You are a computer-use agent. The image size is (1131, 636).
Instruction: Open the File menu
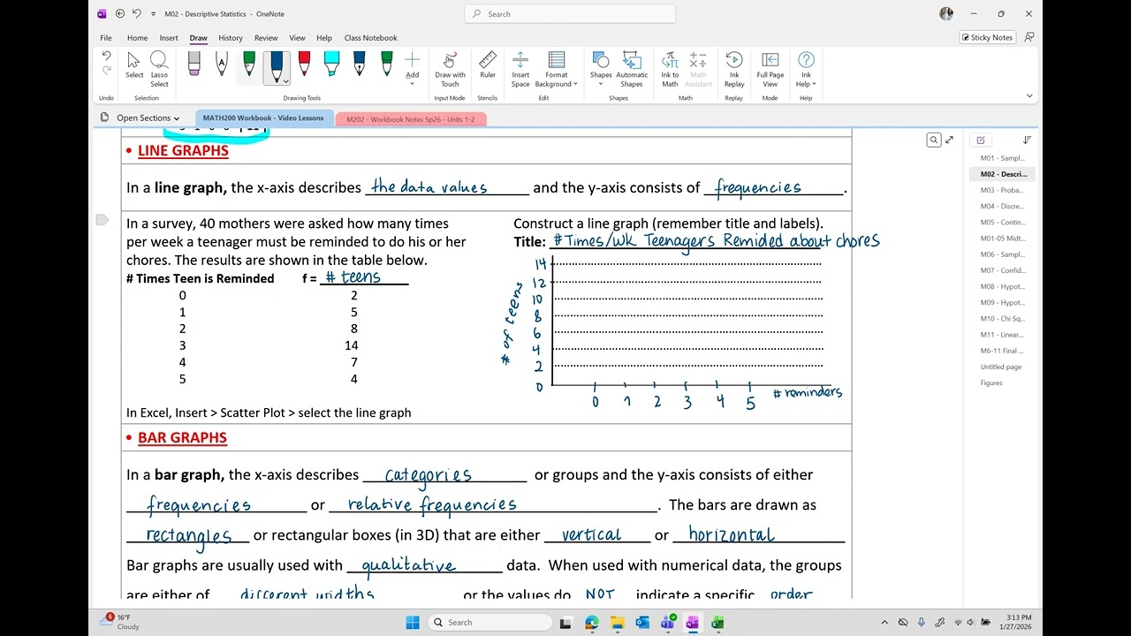coord(106,38)
